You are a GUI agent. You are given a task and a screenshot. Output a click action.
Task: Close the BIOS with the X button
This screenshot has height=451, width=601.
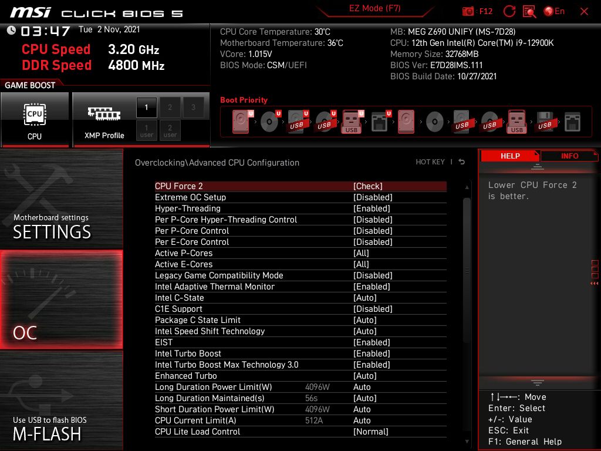(x=584, y=11)
